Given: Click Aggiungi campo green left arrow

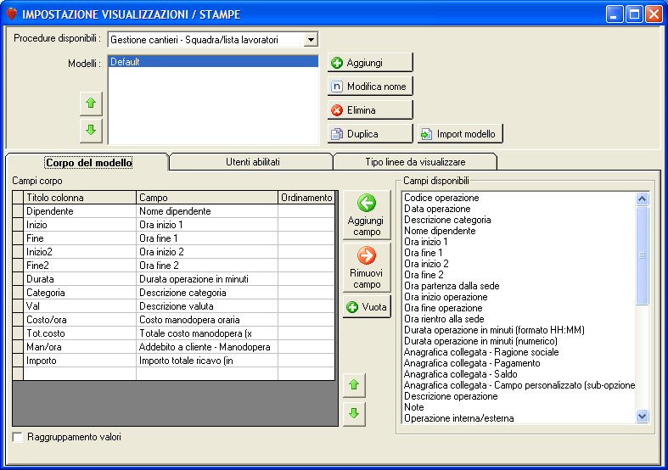Looking at the screenshot, I should tap(367, 215).
